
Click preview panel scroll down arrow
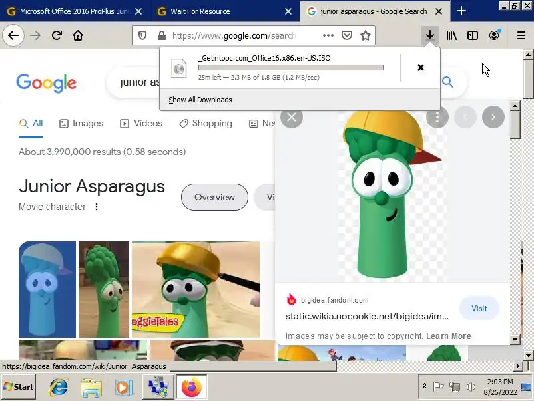(x=515, y=340)
